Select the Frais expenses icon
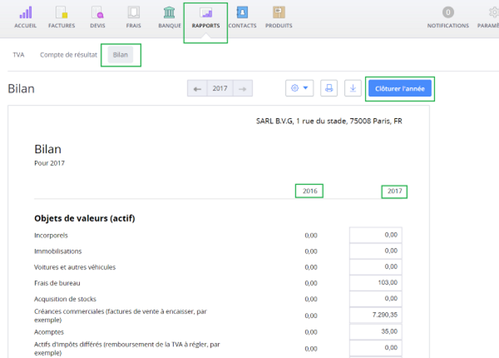This screenshot has width=499, height=358. click(133, 14)
